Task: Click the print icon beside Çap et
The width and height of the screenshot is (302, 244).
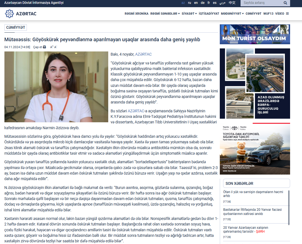Action: 44,47
